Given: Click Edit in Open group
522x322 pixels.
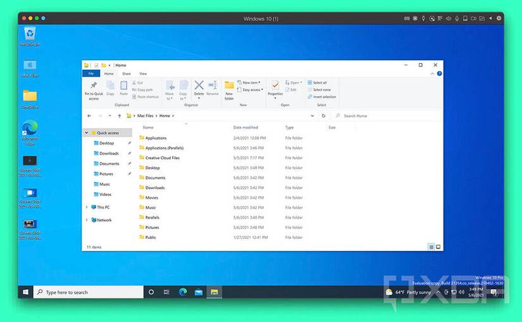Looking at the screenshot, I should (290, 89).
